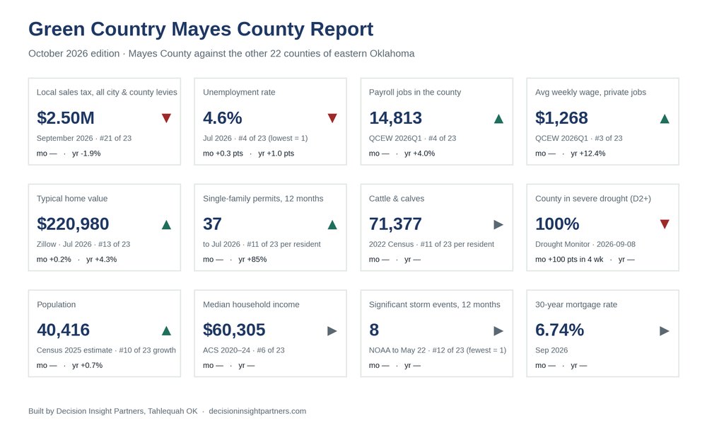Select the 100% drought figure
Image resolution: width=707 pixels, height=433 pixels.
click(x=557, y=224)
